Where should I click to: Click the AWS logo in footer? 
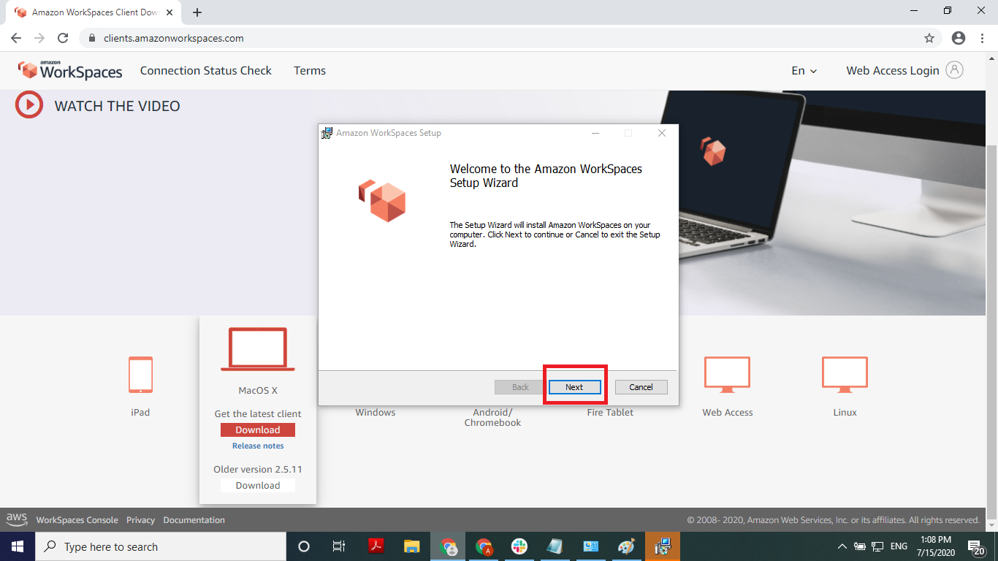tap(17, 519)
